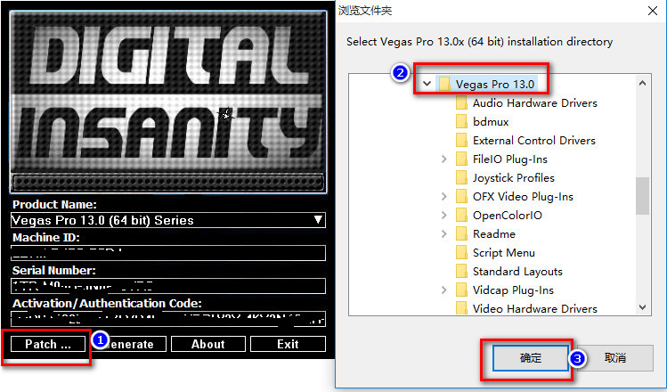Click the 取消 cancel button

[x=614, y=357]
